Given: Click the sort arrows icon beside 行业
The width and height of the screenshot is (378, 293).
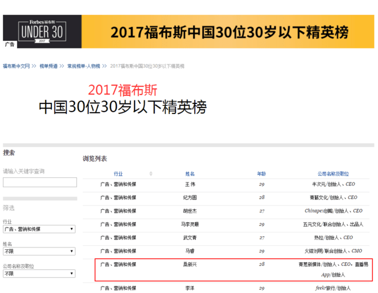Looking at the screenshot, I should [151, 174].
